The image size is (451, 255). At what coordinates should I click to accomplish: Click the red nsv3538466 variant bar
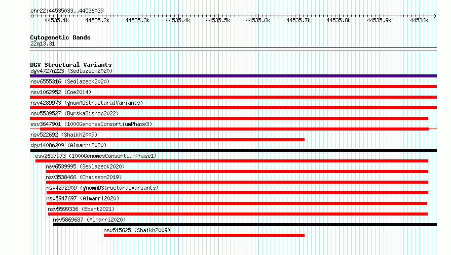237,182
